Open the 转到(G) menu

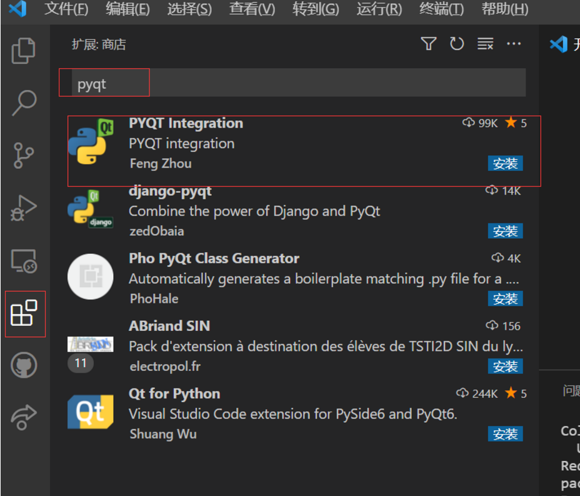click(316, 9)
